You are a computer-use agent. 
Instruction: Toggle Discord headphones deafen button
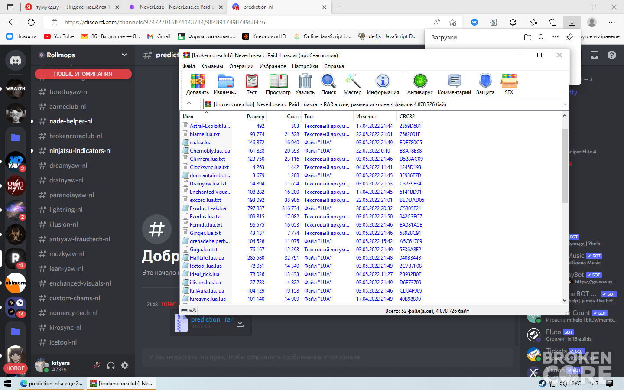(x=111, y=365)
